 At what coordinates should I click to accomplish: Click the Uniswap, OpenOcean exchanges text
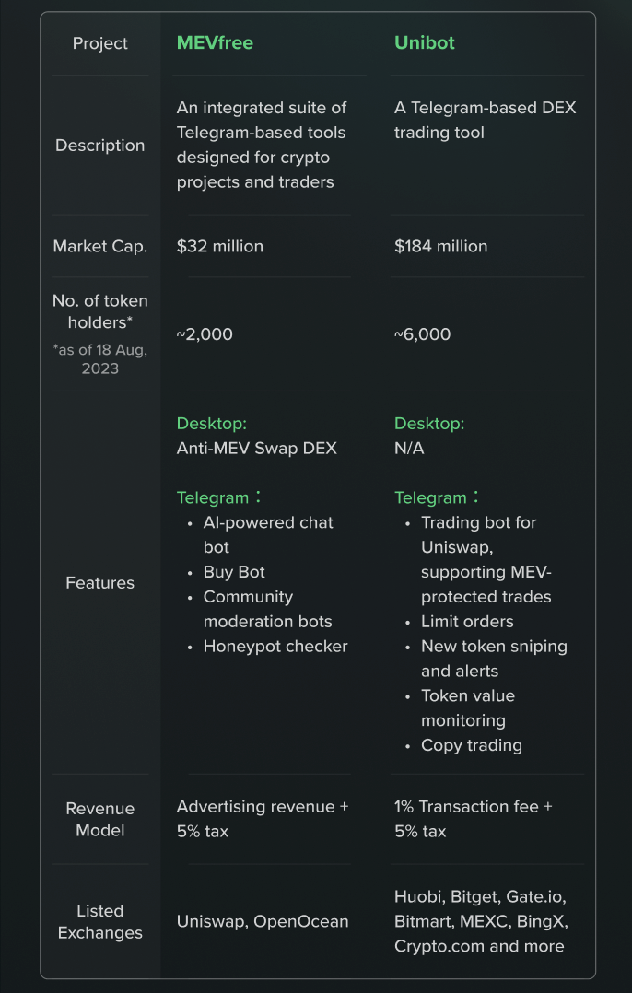click(x=263, y=921)
